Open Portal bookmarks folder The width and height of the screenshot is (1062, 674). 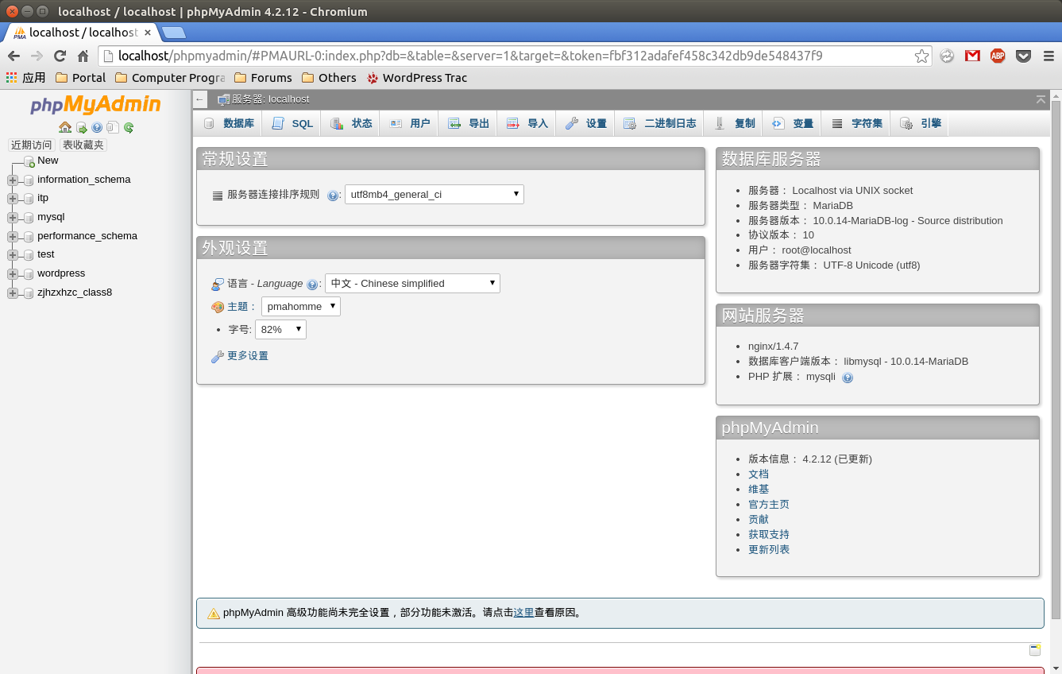pyautogui.click(x=80, y=78)
